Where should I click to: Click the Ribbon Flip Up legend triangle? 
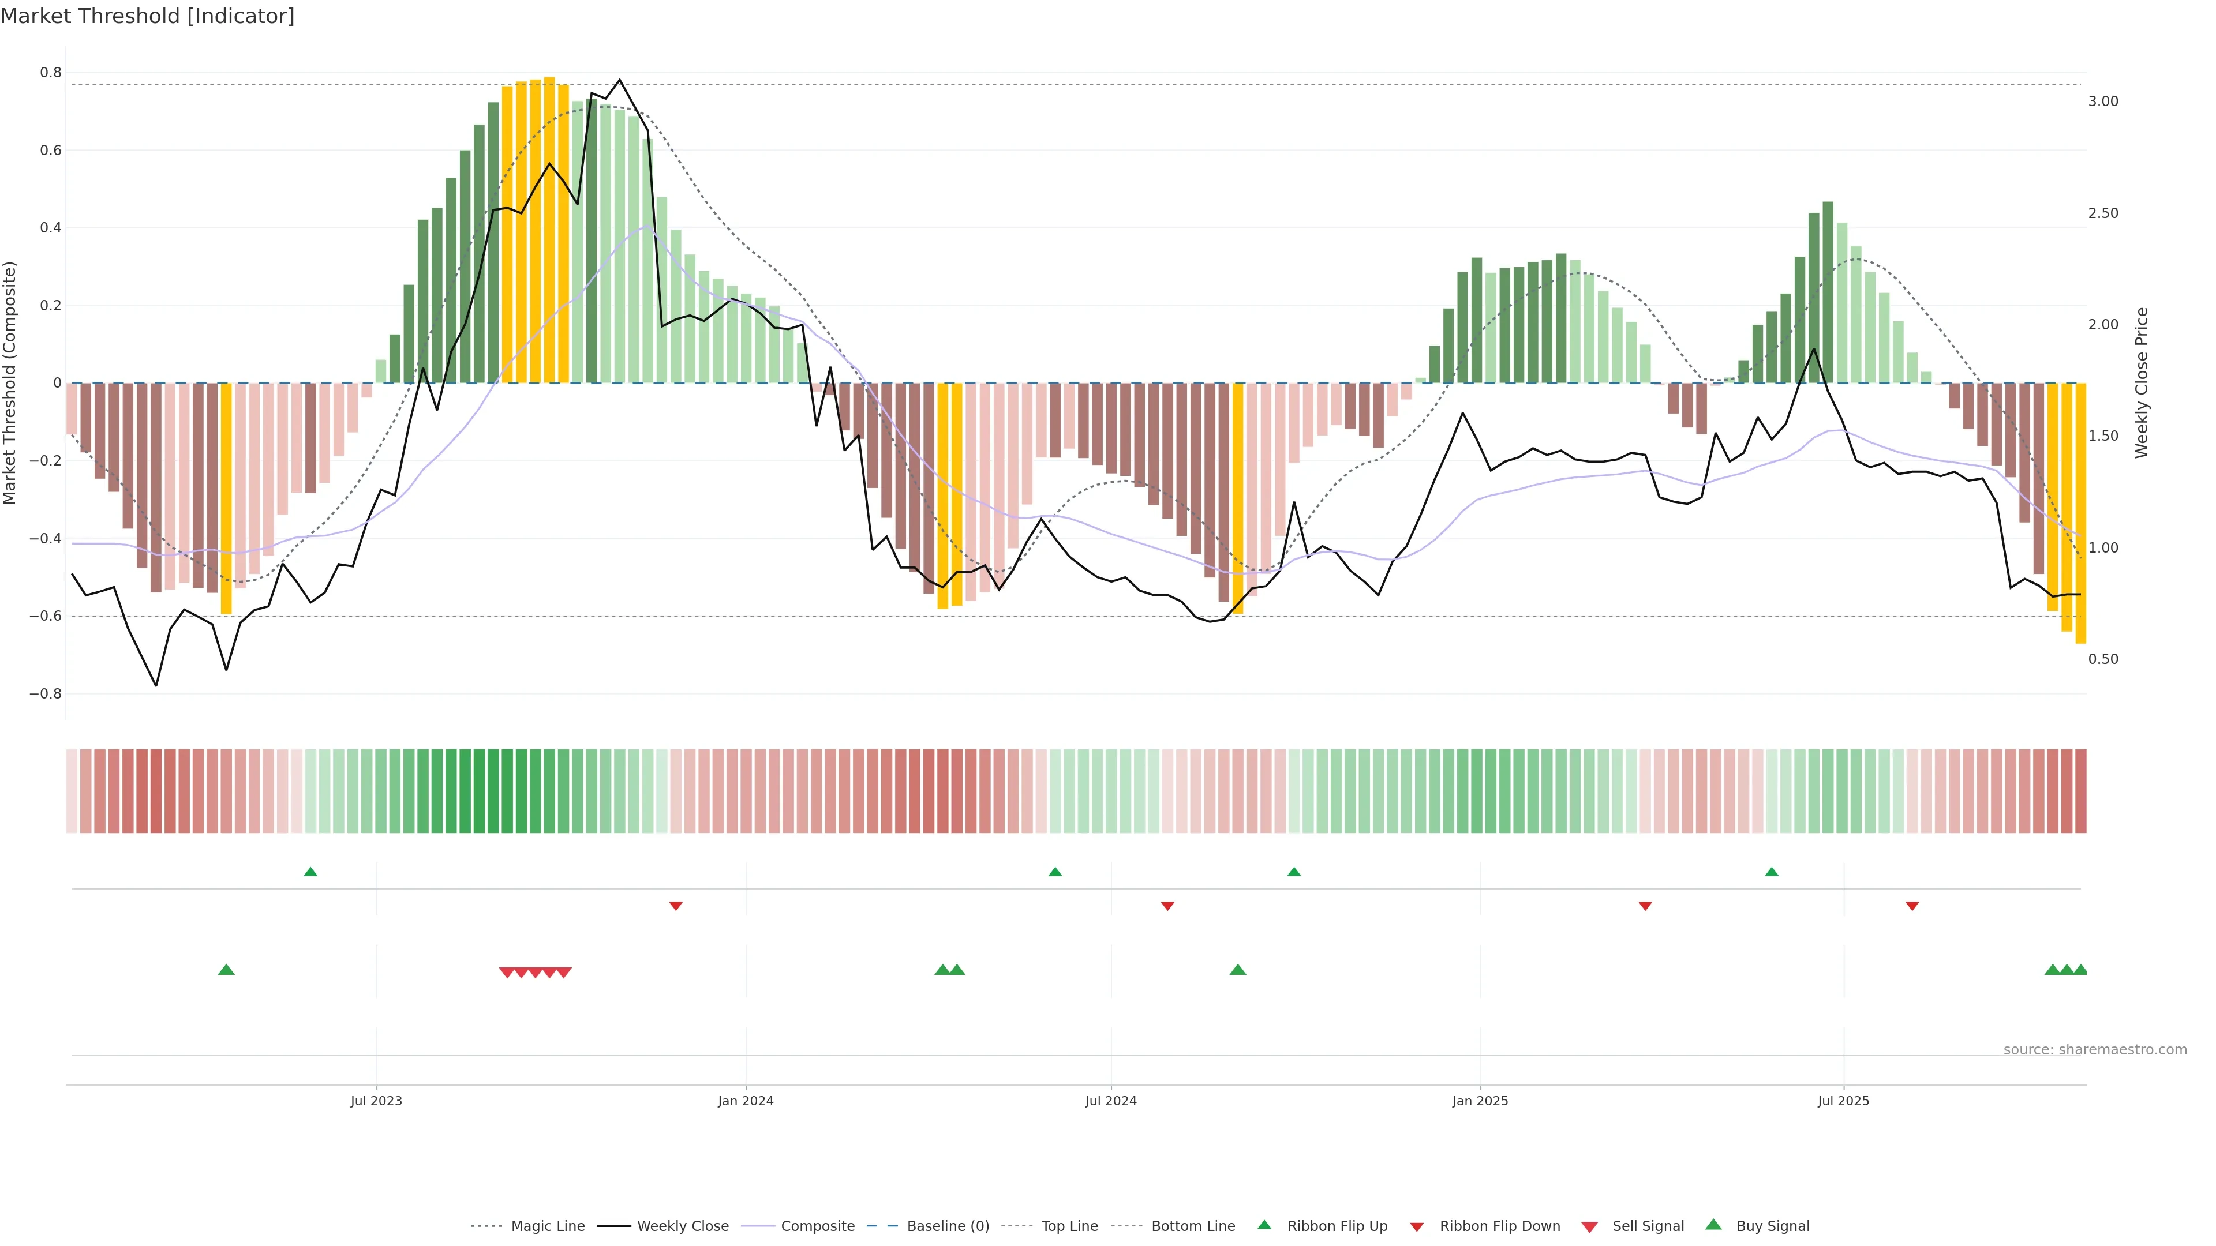pyautogui.click(x=1264, y=1225)
